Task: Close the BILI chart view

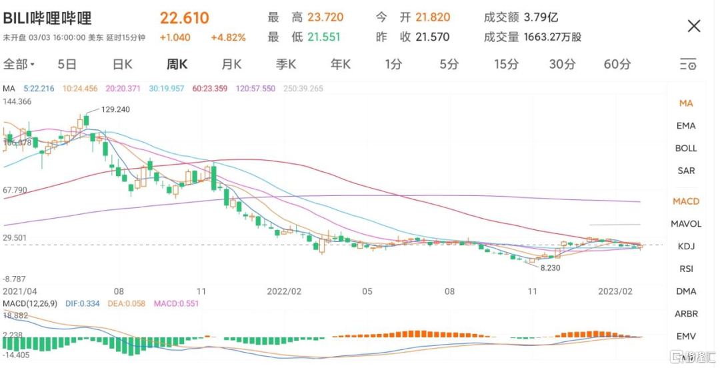Action: (694, 26)
